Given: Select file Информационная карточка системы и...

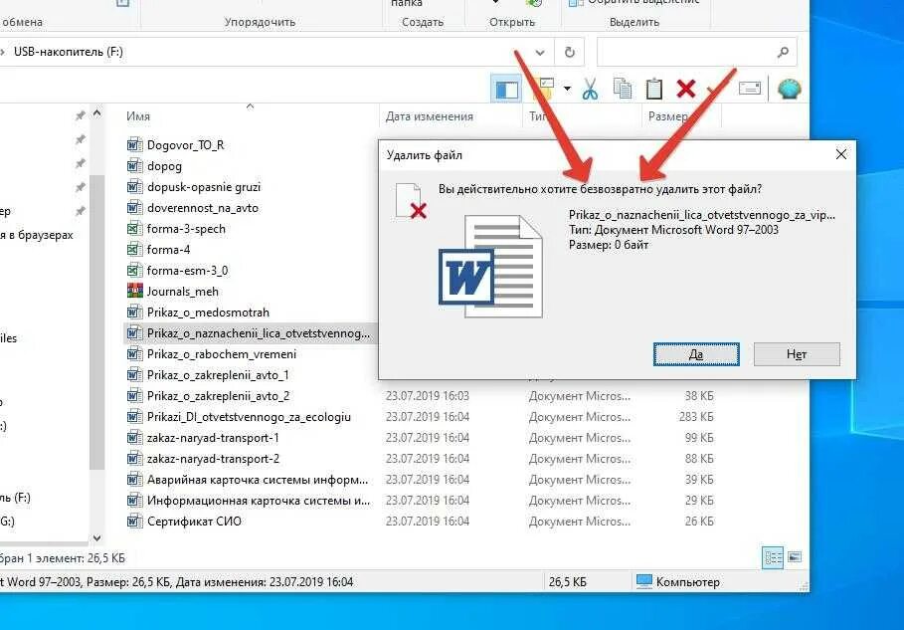Looking at the screenshot, I should point(259,501).
